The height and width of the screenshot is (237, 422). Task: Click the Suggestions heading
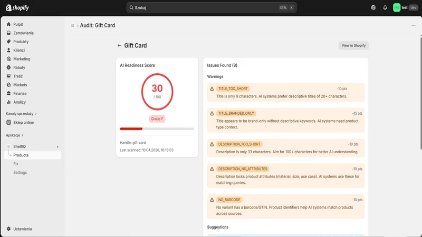pyautogui.click(x=217, y=227)
